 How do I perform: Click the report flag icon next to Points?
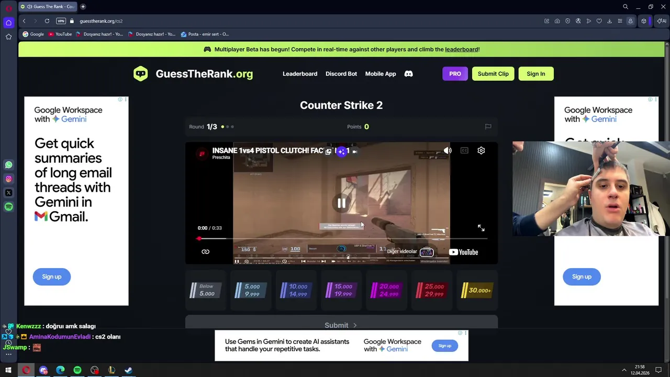click(488, 126)
